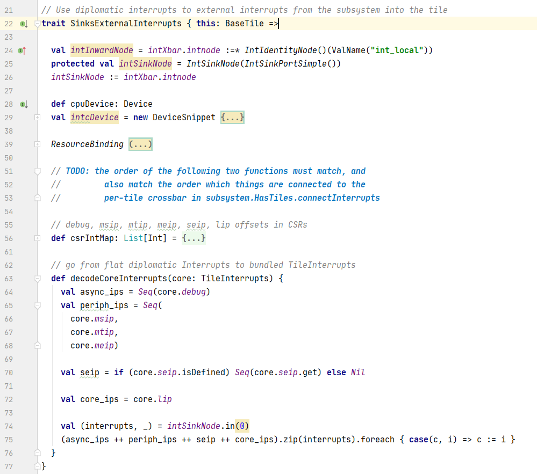The width and height of the screenshot is (537, 474).
Task: Click the fold end marker on line 76
Action: click(38, 453)
